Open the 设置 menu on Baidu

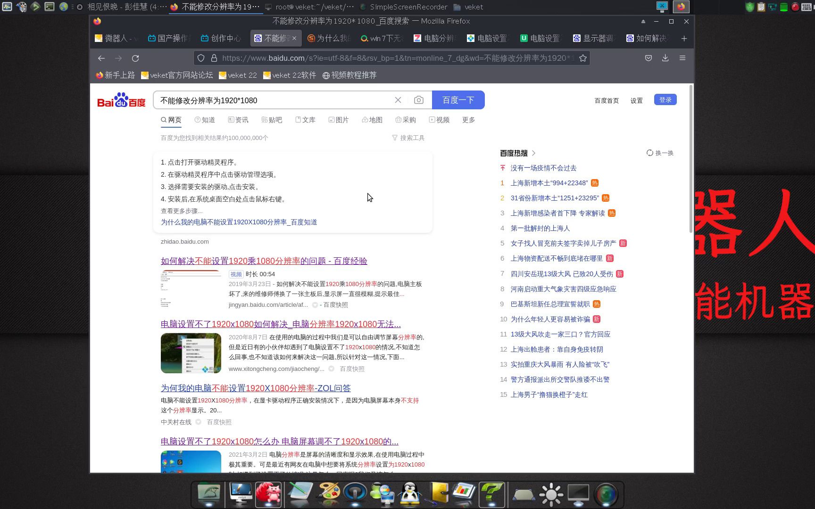[637, 100]
